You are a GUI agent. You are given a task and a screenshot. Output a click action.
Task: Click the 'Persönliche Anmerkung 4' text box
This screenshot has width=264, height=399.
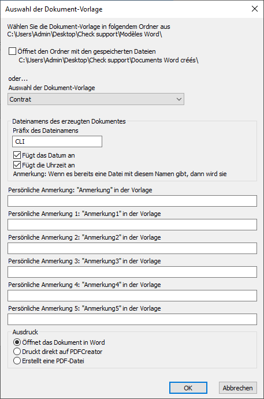132,296
